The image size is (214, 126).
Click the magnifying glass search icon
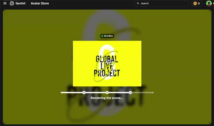pyautogui.click(x=138, y=3)
